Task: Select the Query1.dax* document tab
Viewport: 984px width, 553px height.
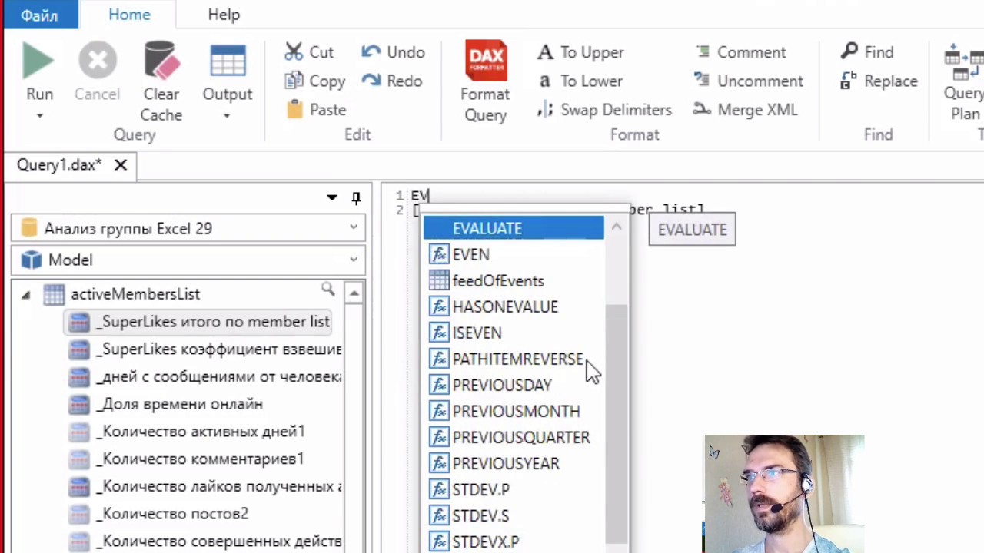Action: click(x=59, y=164)
